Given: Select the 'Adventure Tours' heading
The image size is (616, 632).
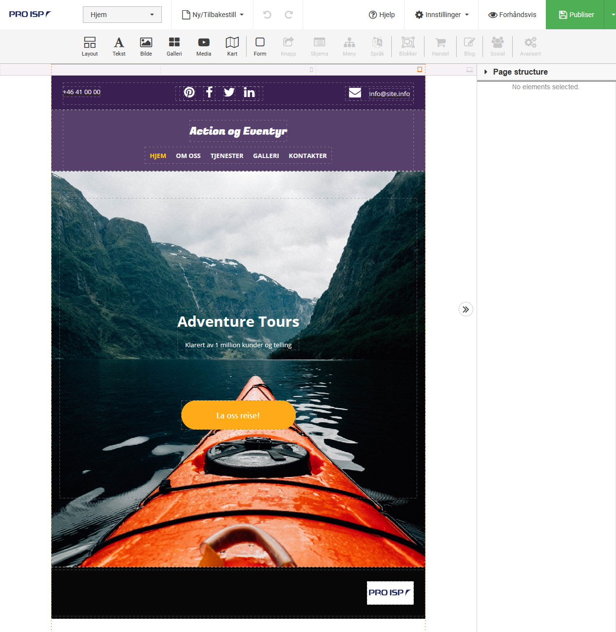Looking at the screenshot, I should pyautogui.click(x=238, y=321).
